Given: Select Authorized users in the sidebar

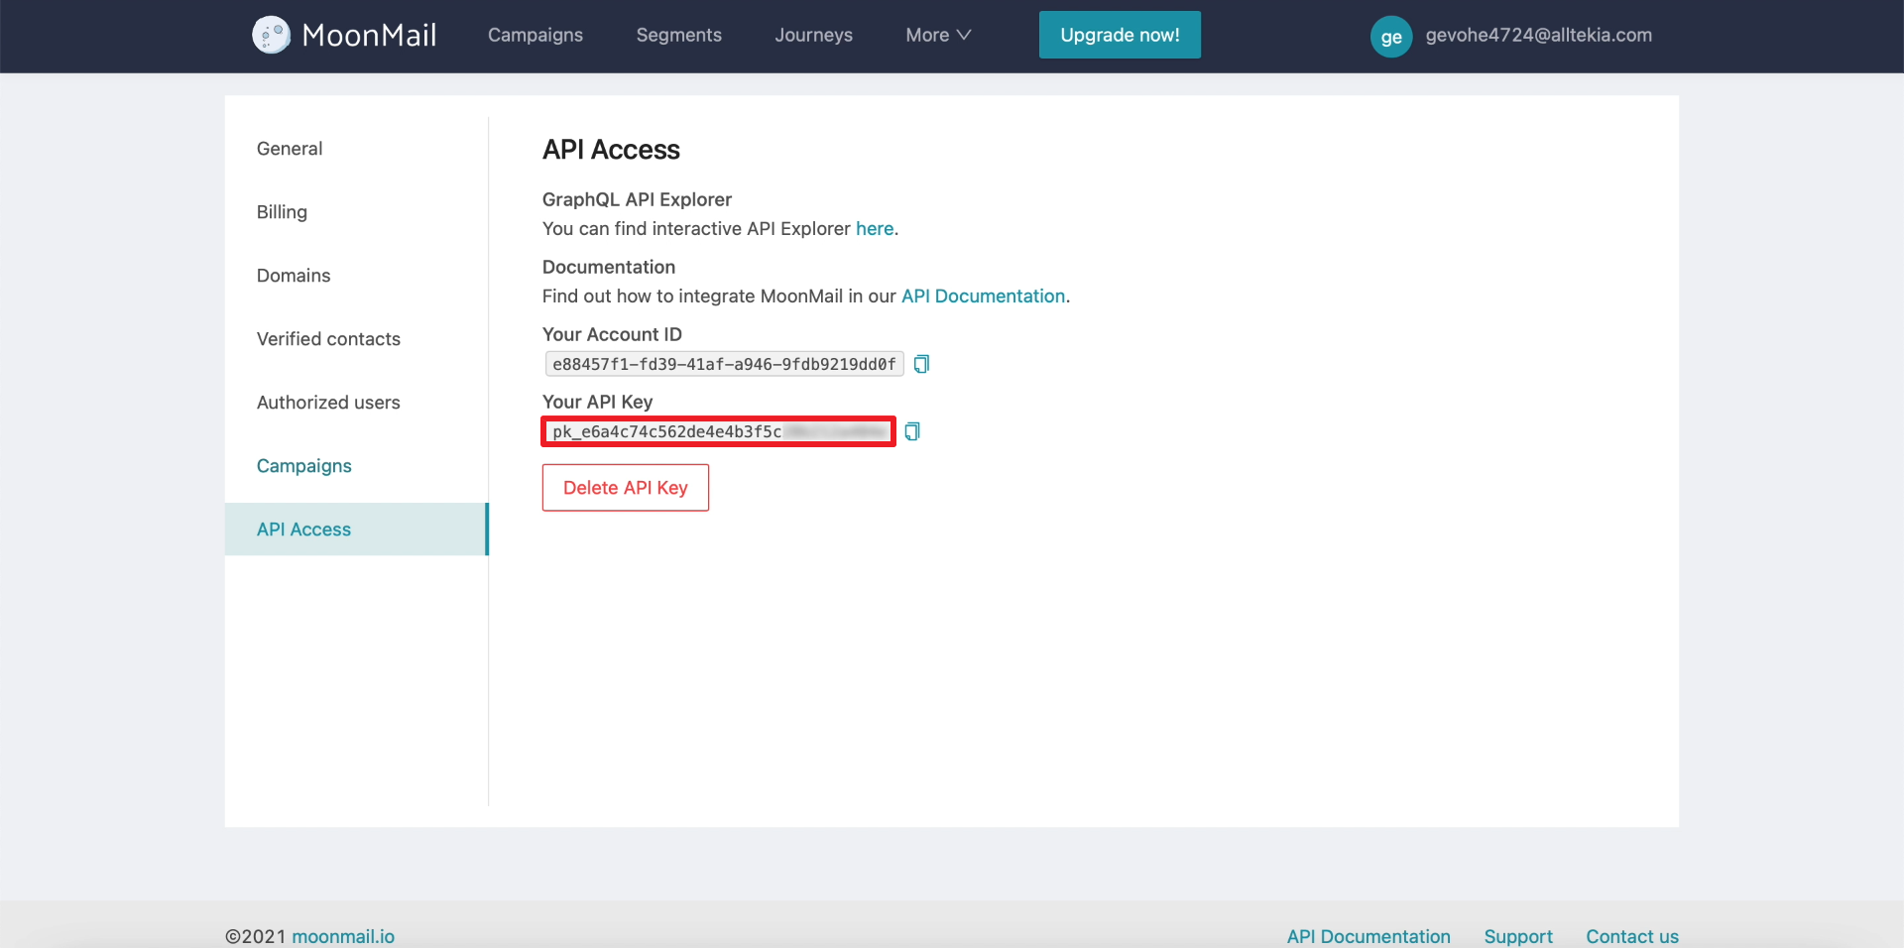Looking at the screenshot, I should pyautogui.click(x=328, y=403).
